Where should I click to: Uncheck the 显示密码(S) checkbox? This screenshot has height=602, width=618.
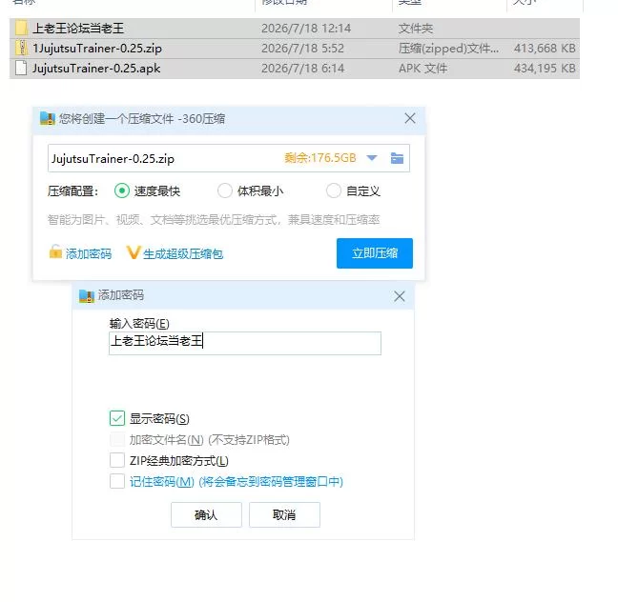point(117,418)
